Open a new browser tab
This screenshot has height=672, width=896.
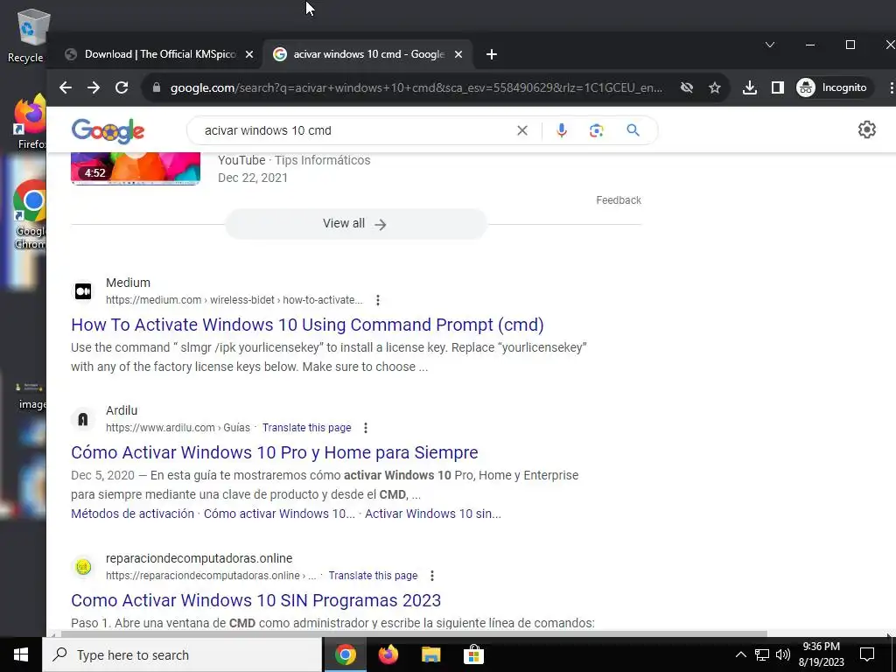492,54
